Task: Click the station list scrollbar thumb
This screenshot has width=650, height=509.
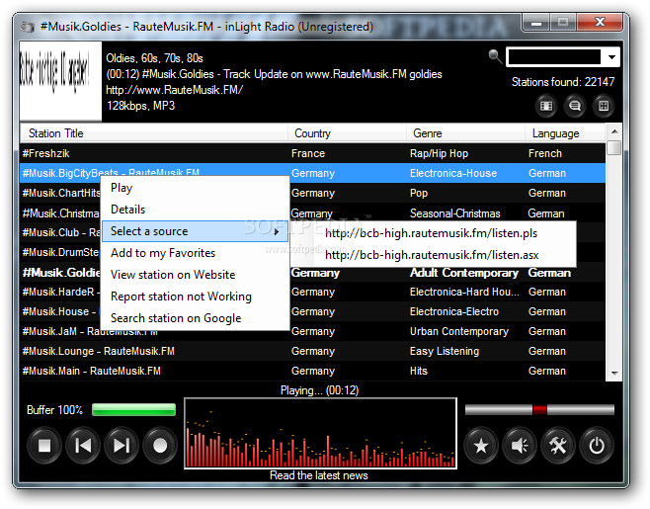Action: pyautogui.click(x=614, y=147)
